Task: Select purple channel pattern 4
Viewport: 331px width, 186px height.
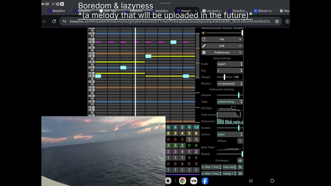Action: pos(182,152)
